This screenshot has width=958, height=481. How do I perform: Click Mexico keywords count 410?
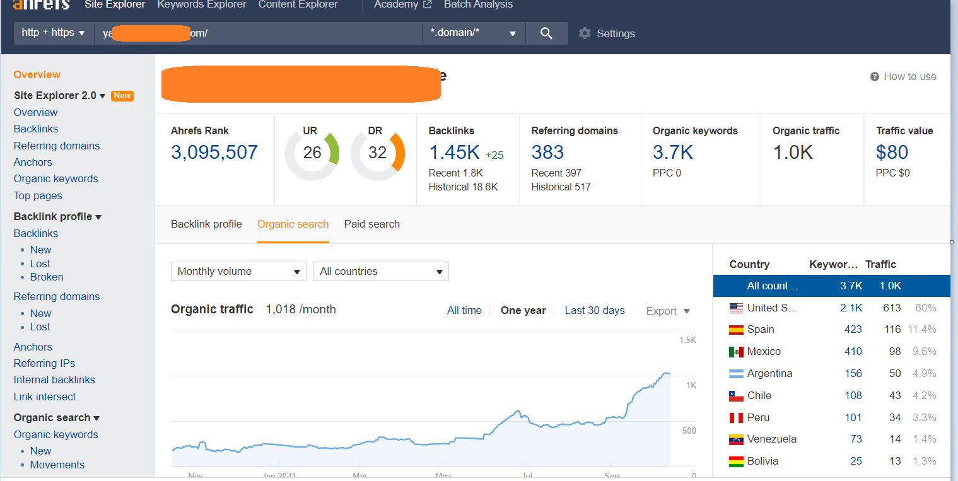pyautogui.click(x=853, y=352)
